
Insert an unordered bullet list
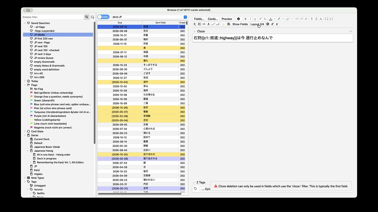pos(297,19)
